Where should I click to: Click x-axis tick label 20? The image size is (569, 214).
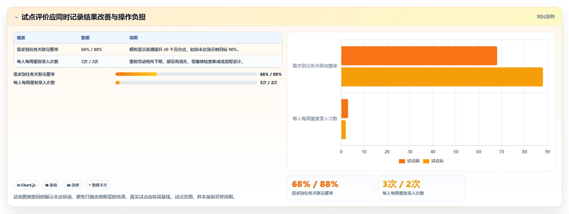tap(387, 152)
